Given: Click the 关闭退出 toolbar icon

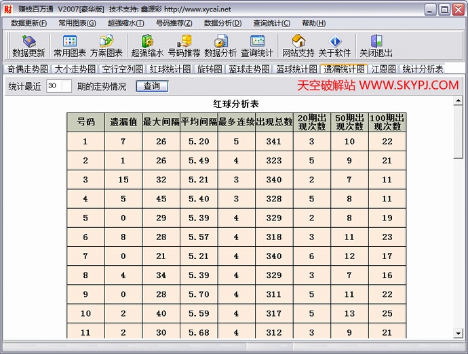Looking at the screenshot, I should 376,46.
